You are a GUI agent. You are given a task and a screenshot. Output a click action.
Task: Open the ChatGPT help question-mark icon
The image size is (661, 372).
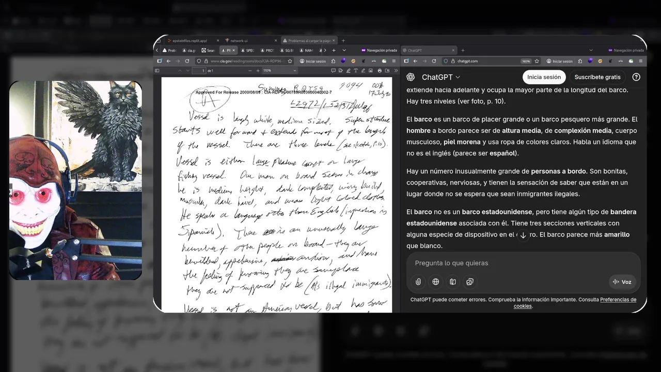636,77
